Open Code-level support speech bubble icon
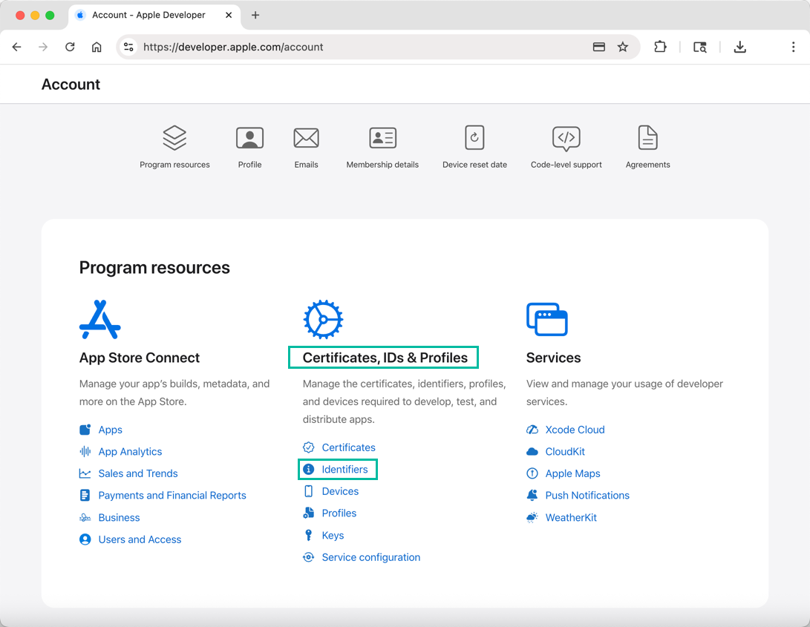810x627 pixels. [x=566, y=139]
